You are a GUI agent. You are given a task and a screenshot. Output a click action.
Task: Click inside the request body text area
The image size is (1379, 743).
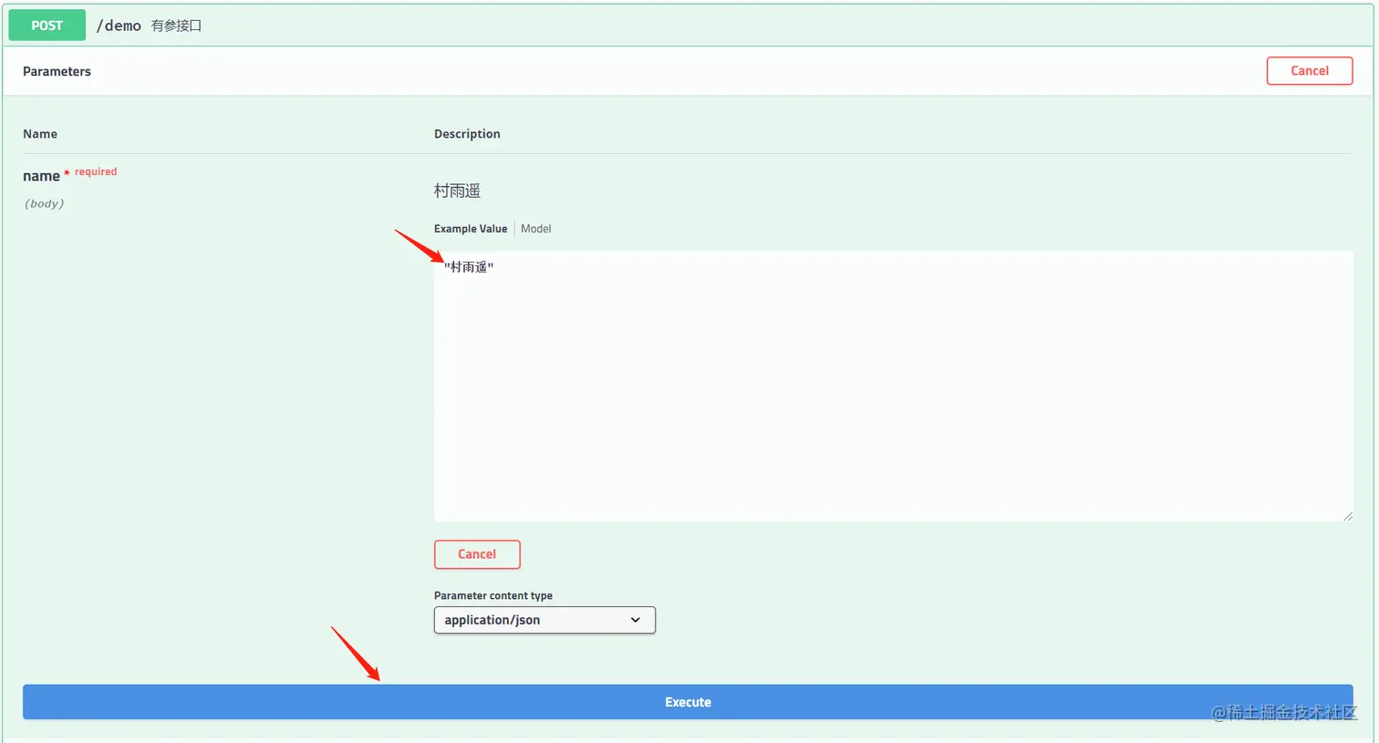point(893,387)
